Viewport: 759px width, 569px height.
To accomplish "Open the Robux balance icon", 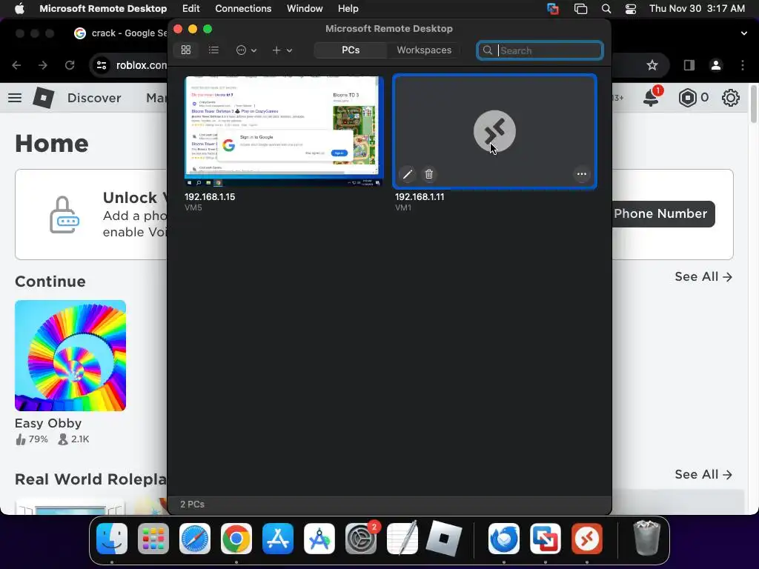I will coord(687,98).
